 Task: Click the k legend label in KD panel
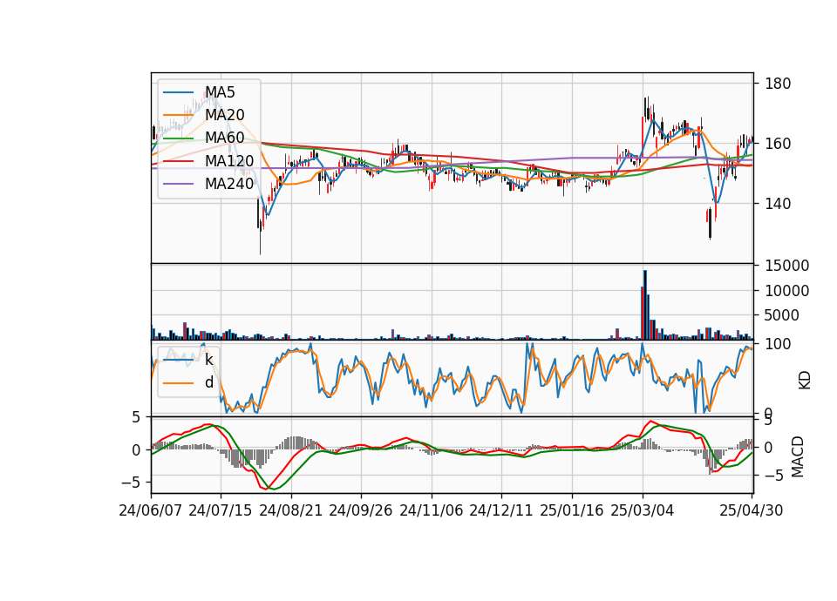[x=209, y=360]
